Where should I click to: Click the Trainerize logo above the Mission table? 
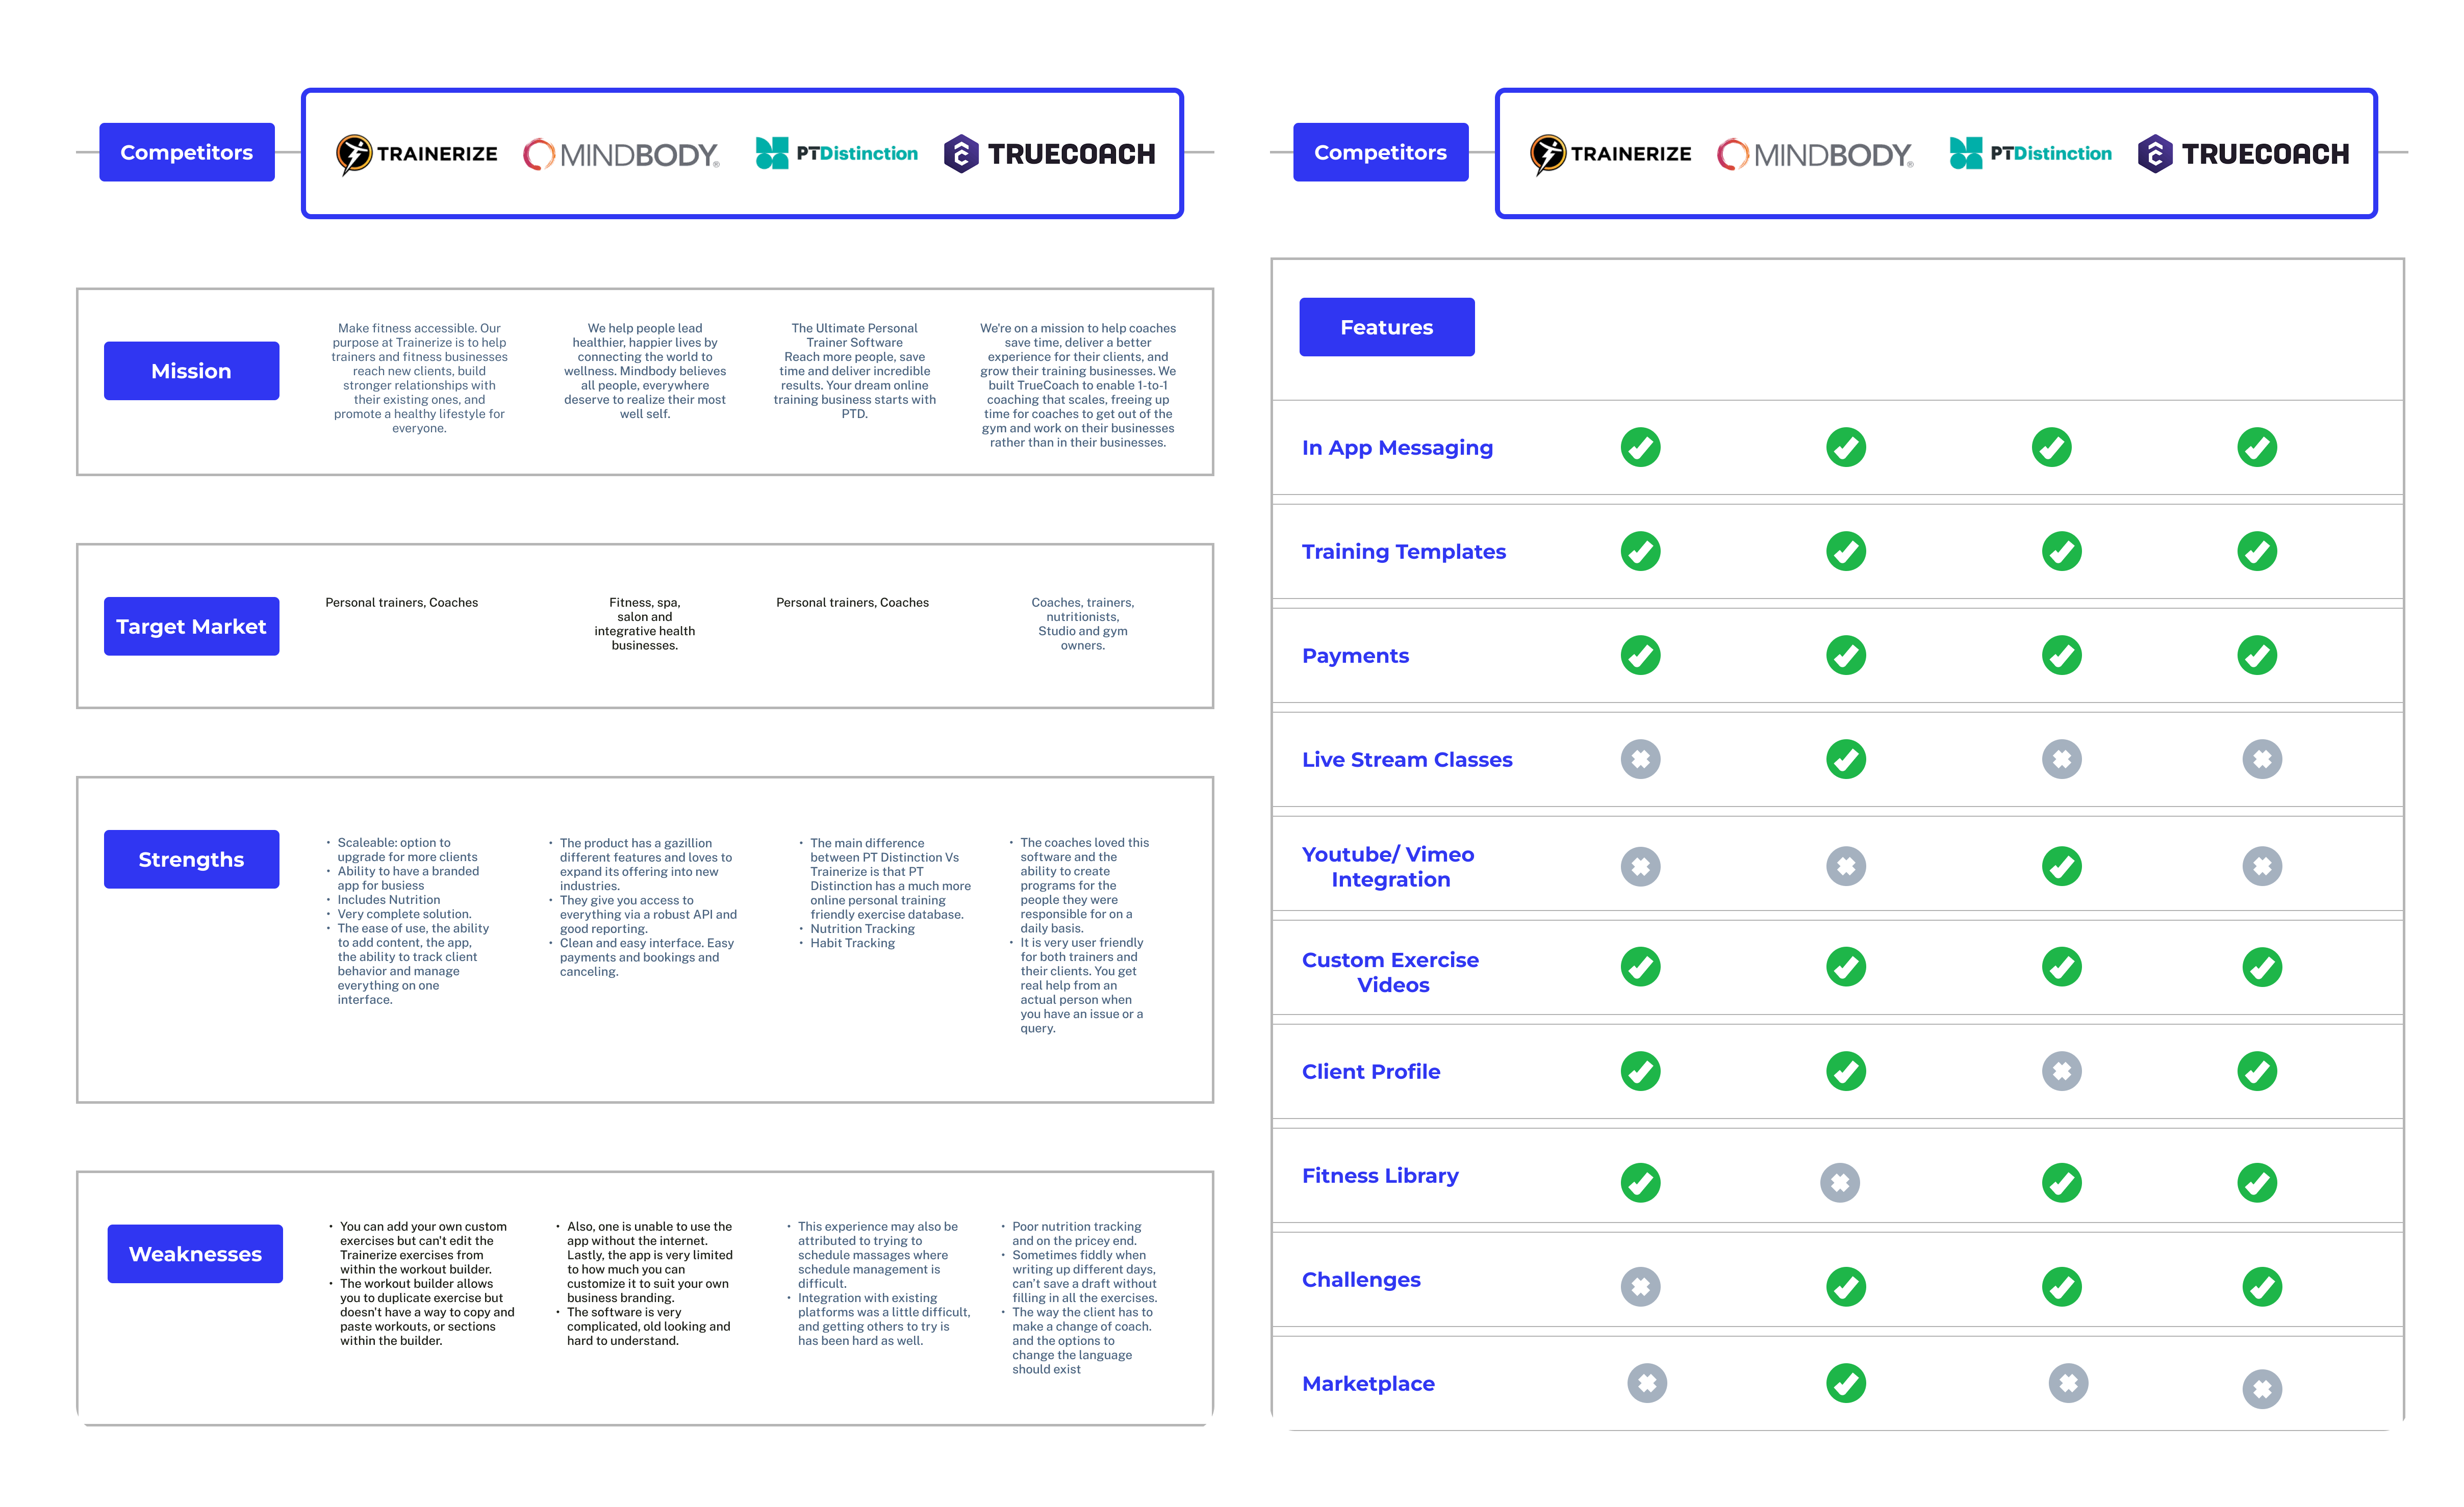pos(416,154)
